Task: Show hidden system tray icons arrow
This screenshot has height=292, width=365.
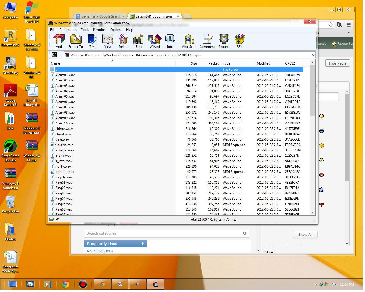Action: 316,284
